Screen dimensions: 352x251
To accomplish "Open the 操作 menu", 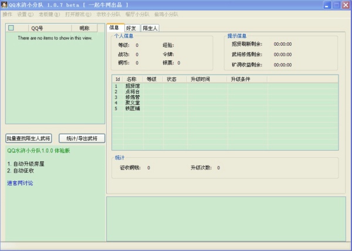I will tap(7, 14).
